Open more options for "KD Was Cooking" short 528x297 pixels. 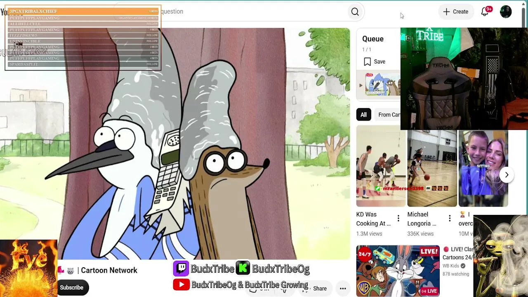(398, 219)
